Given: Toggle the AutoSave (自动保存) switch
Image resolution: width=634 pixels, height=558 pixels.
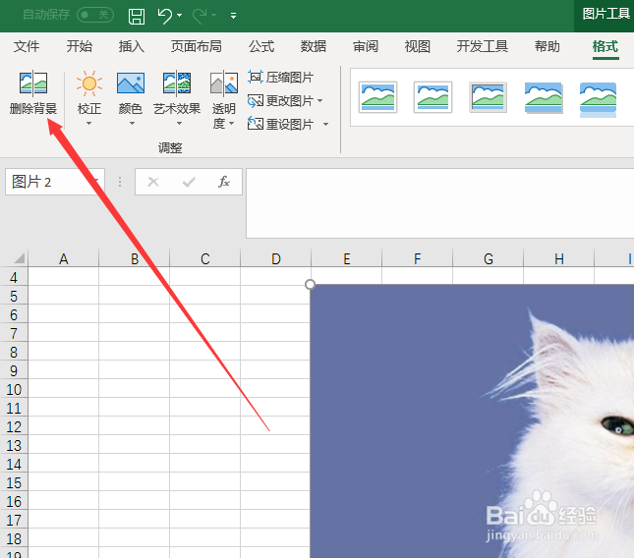Looking at the screenshot, I should coord(95,15).
